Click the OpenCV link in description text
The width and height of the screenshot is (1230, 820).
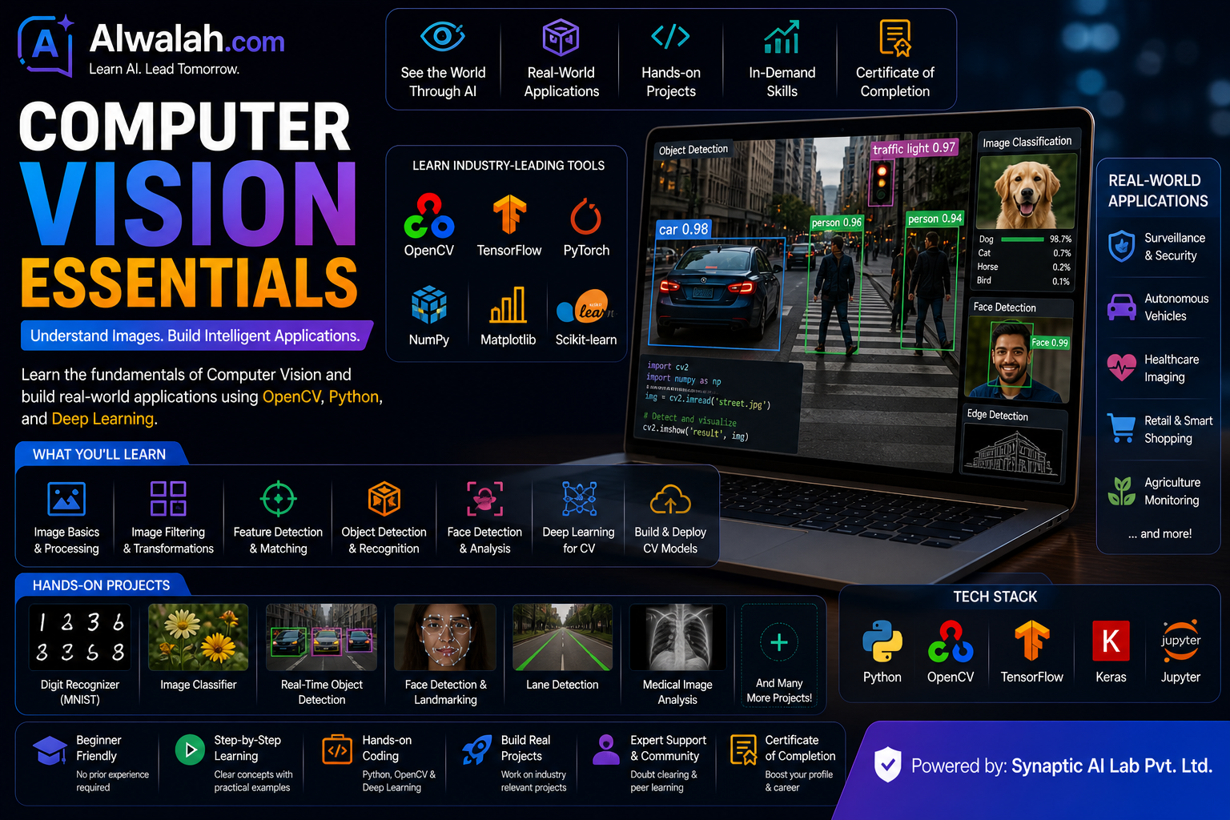[291, 396]
